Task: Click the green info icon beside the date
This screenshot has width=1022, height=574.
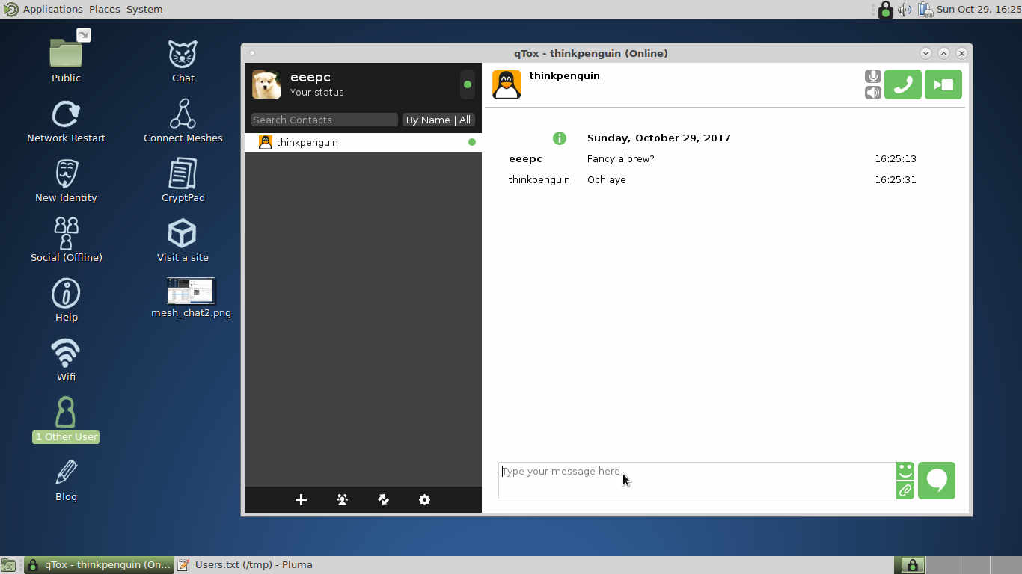Action: coord(560,138)
